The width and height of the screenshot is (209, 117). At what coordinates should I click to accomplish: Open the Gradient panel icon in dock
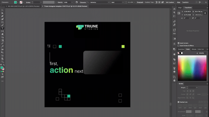[x=174, y=39]
